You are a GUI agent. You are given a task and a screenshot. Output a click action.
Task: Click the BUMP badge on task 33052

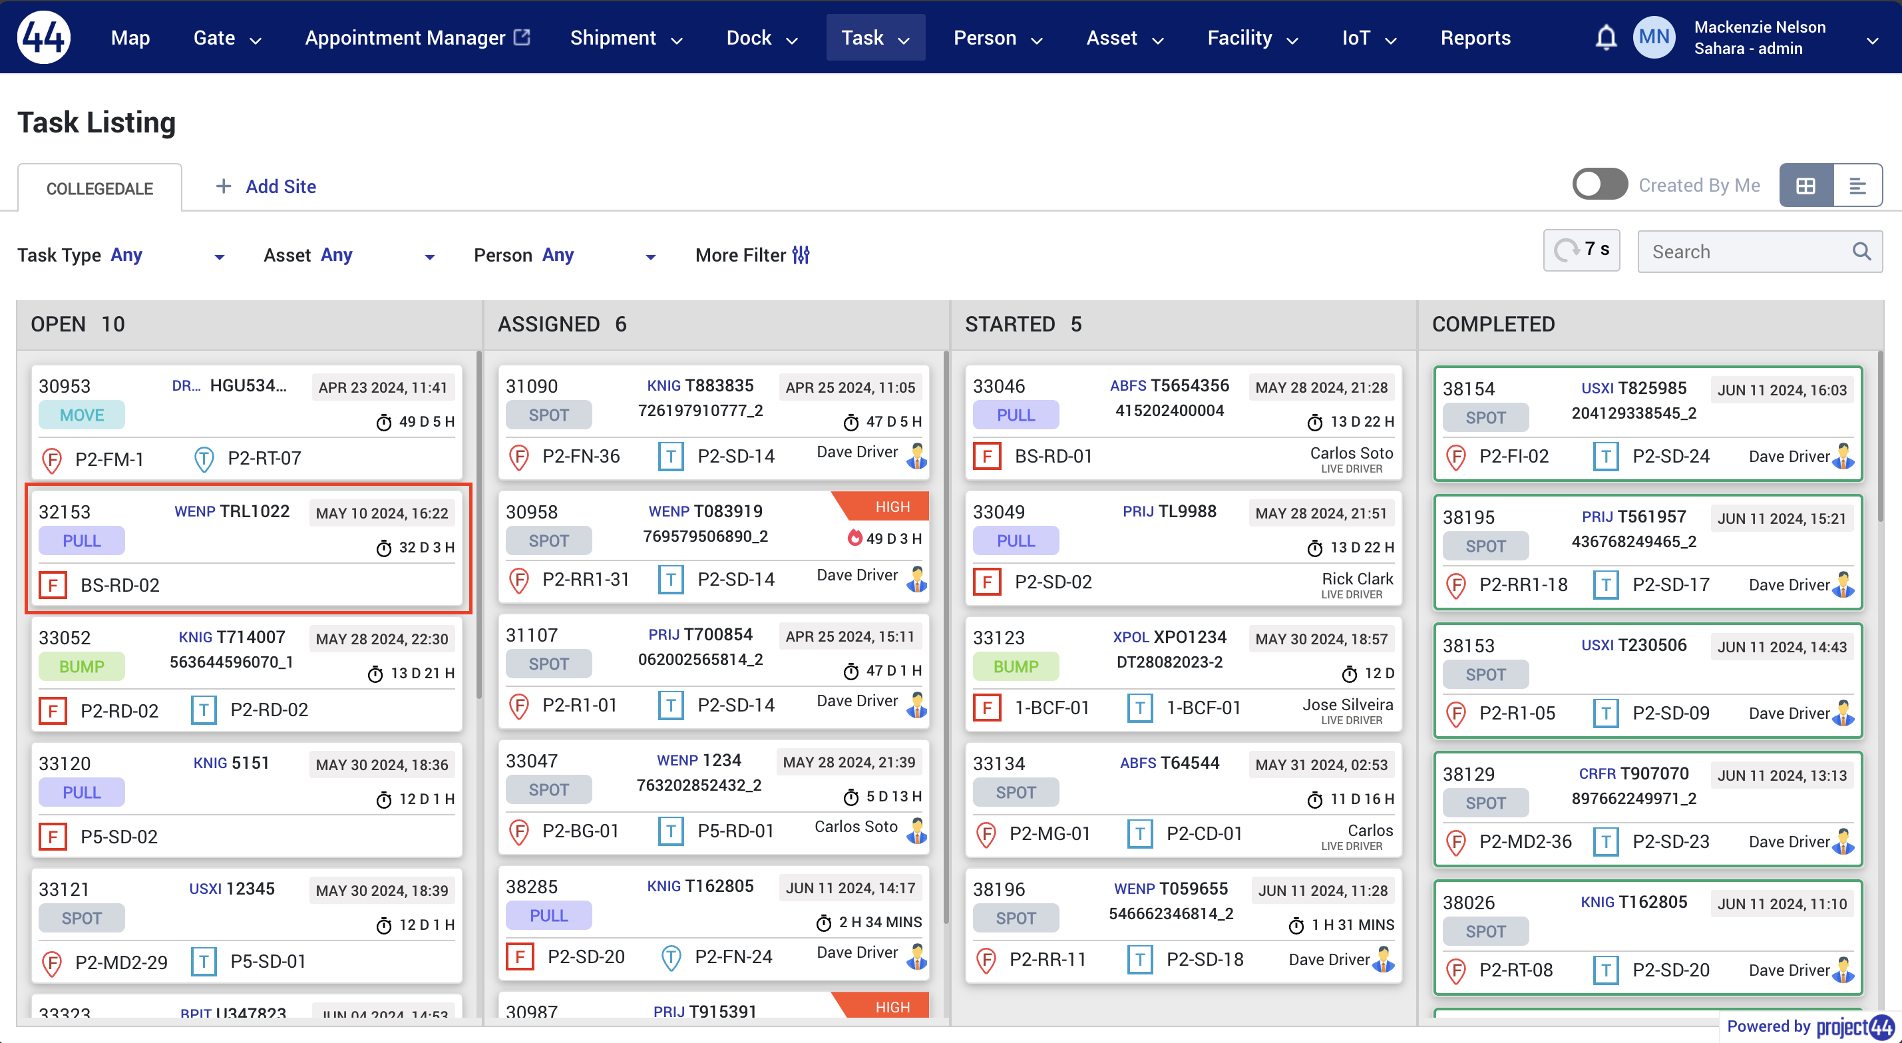pyautogui.click(x=81, y=666)
